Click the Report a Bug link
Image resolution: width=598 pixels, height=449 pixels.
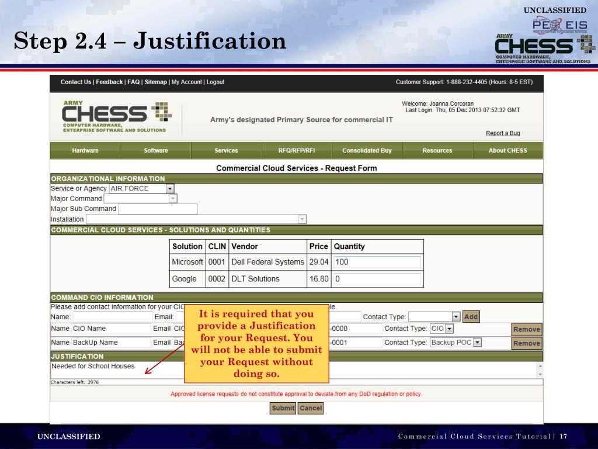[503, 133]
